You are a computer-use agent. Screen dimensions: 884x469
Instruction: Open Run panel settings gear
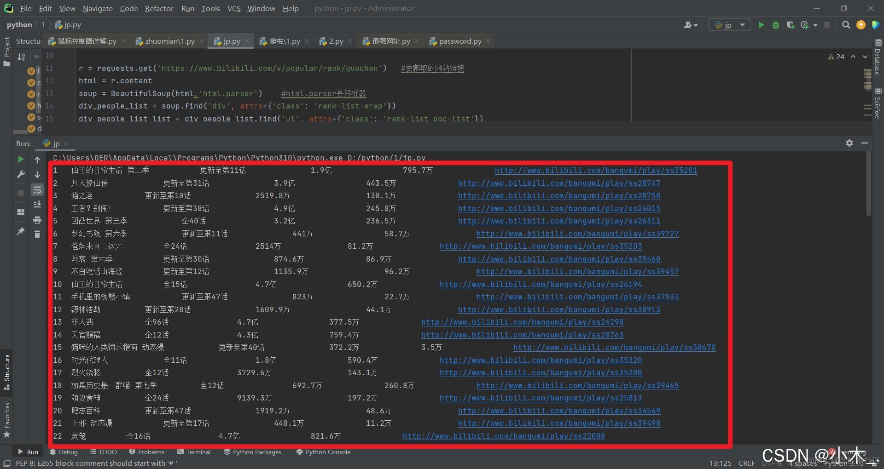click(x=849, y=143)
